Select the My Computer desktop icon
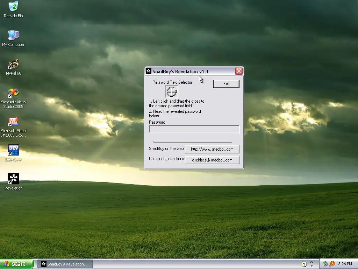 (14, 38)
